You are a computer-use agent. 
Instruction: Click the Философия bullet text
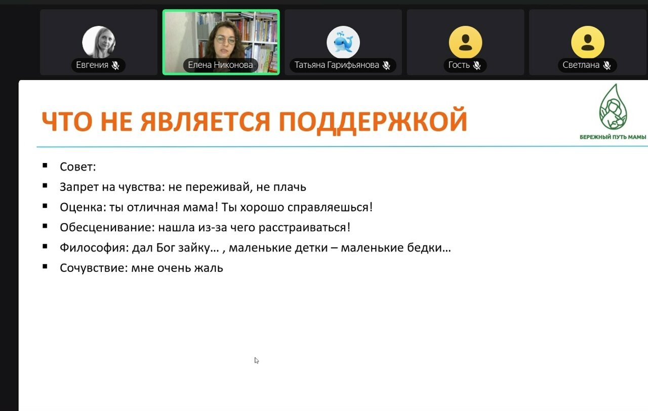[x=255, y=248]
